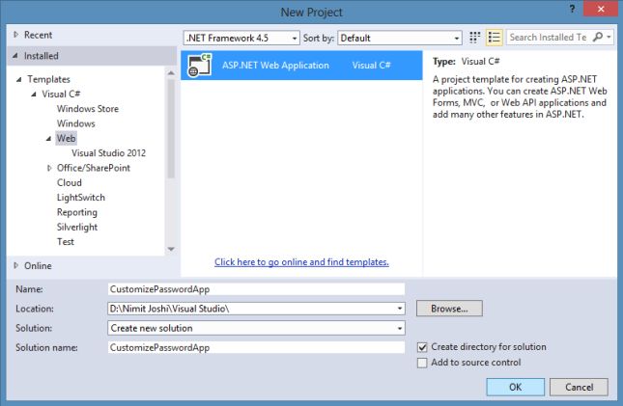Select the Windows template category

pyautogui.click(x=75, y=123)
